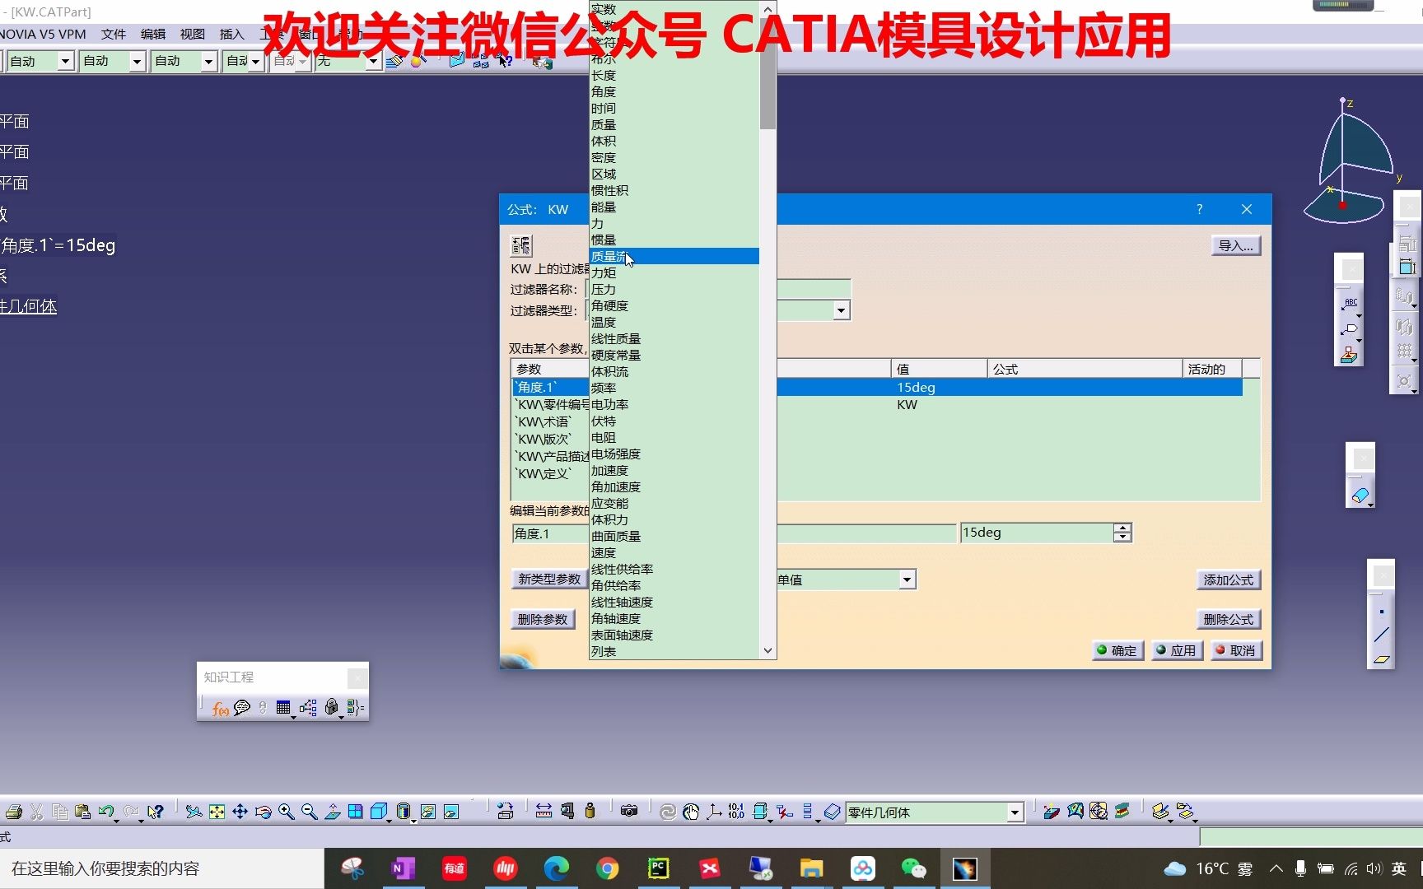This screenshot has width=1423, height=889.
Task: Click the comment speech-bubble tool
Action: click(241, 708)
